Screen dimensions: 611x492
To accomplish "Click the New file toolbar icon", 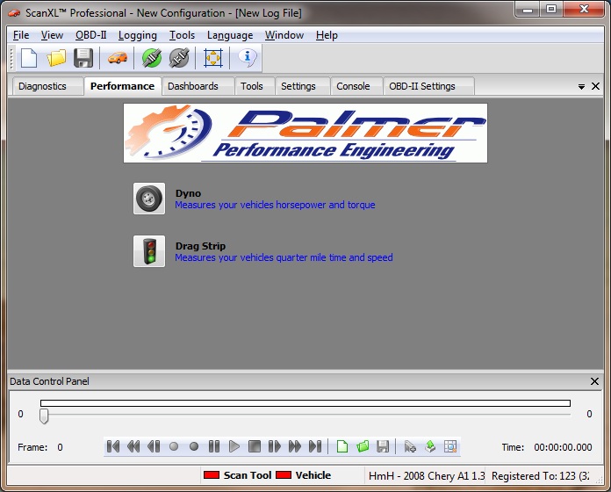I will point(29,59).
